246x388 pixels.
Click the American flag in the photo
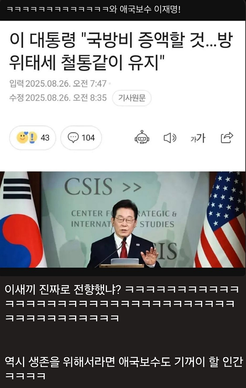coord(220,219)
